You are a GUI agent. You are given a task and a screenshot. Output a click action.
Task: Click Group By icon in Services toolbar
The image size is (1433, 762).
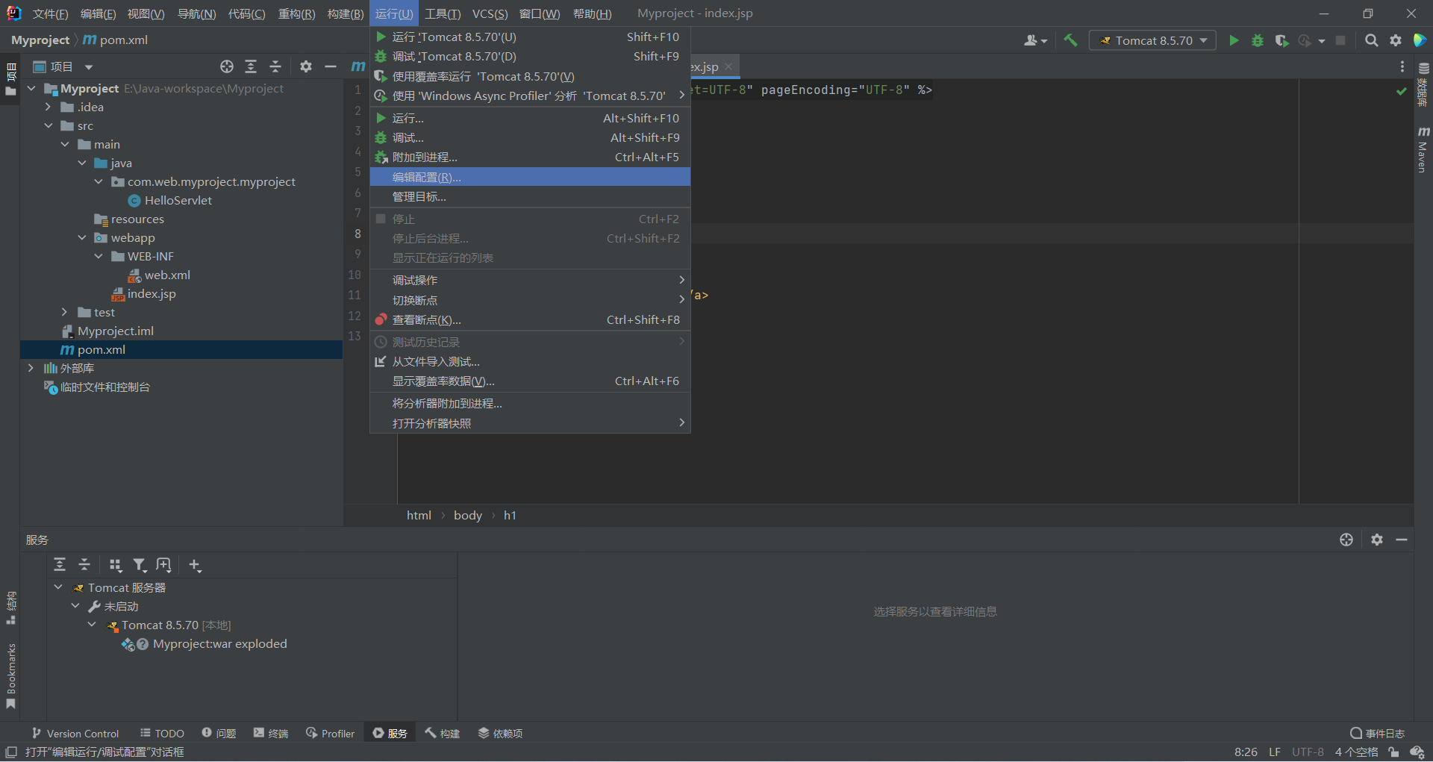point(115,565)
